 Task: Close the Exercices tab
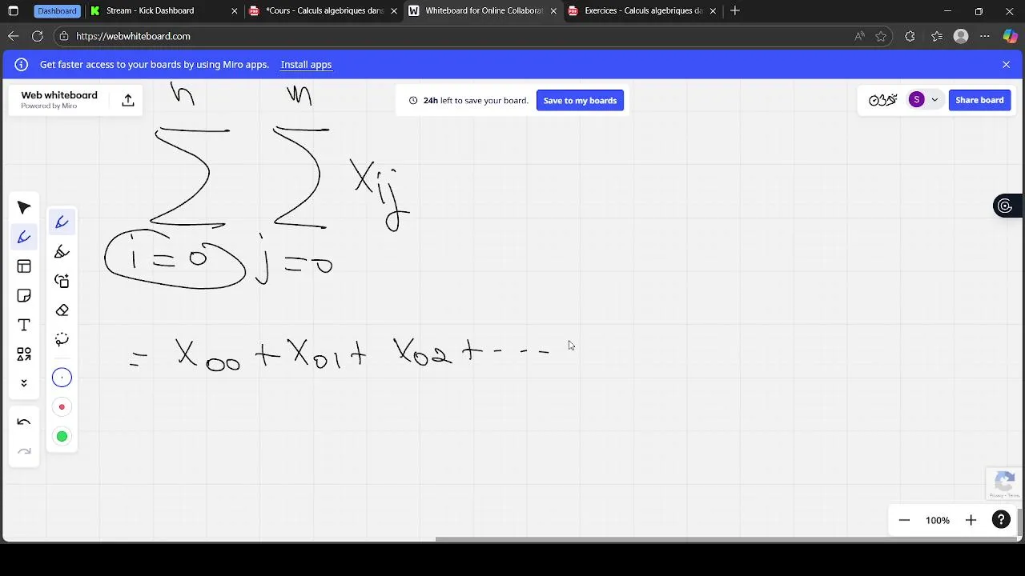(713, 11)
